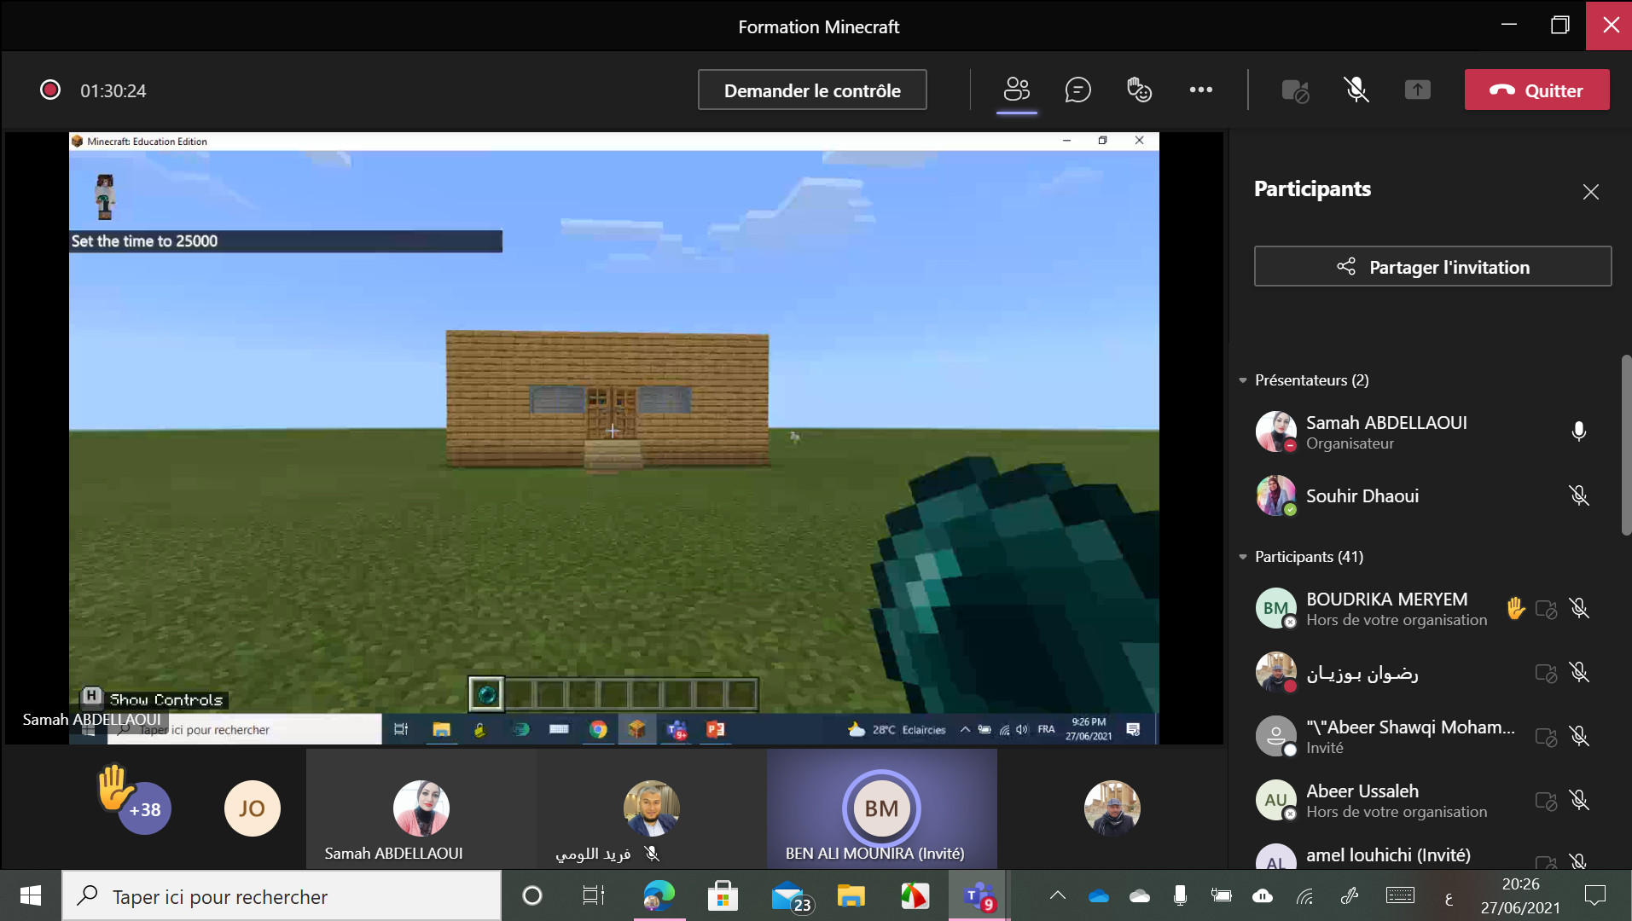Click the JO participant avatar
This screenshot has height=921, width=1632.
pyautogui.click(x=252, y=808)
